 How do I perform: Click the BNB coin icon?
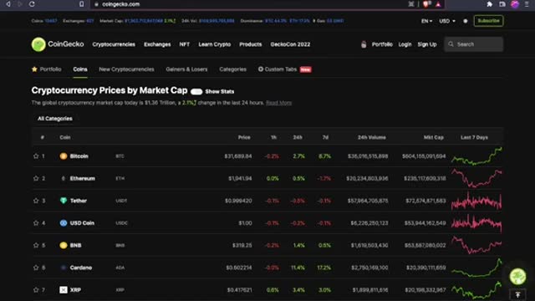64,245
